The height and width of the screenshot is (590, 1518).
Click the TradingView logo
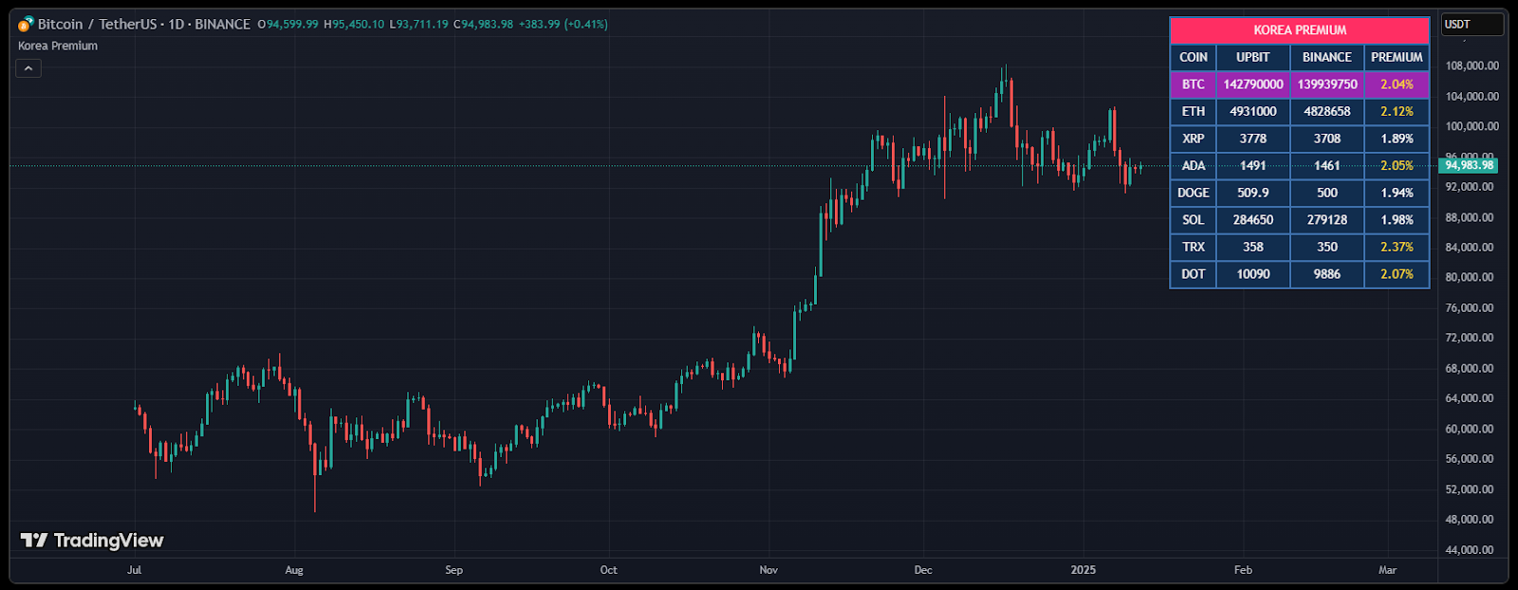coord(92,541)
